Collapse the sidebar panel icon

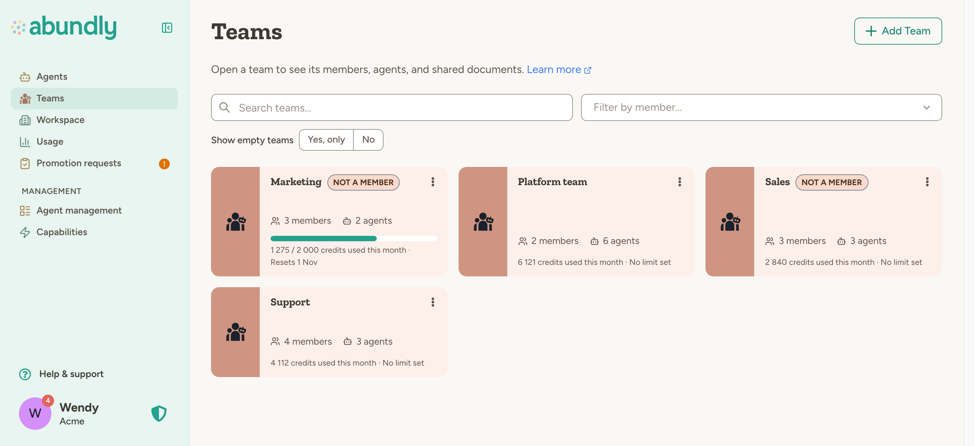pos(167,28)
